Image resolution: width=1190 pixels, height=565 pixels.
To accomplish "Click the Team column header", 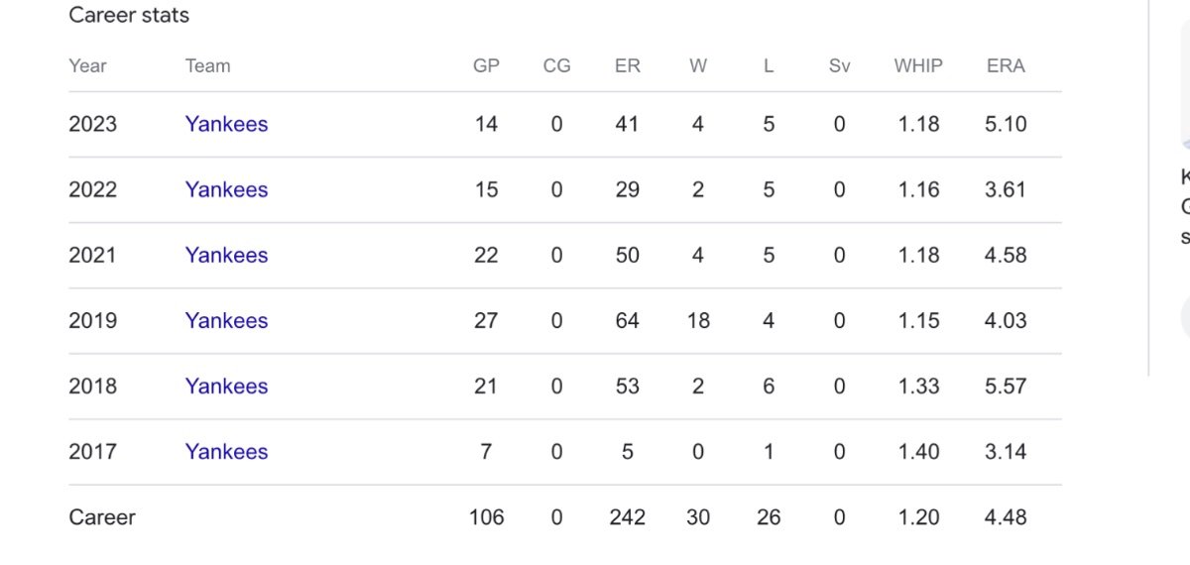I will pyautogui.click(x=207, y=66).
